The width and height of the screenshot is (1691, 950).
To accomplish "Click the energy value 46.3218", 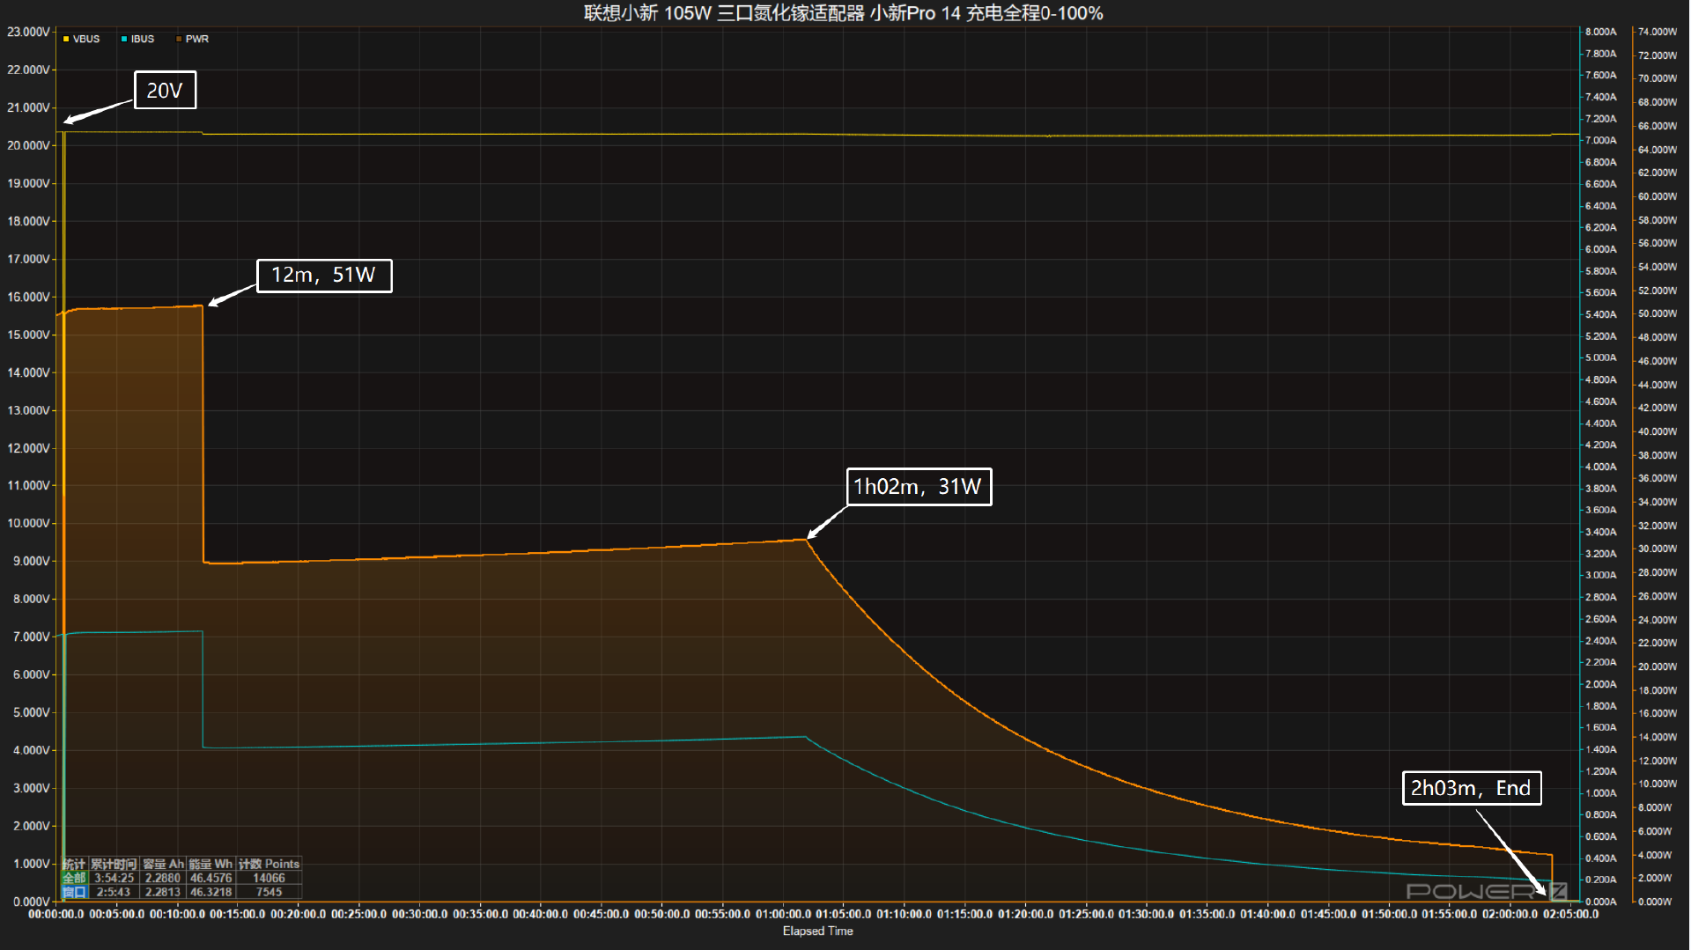I will pos(210,892).
